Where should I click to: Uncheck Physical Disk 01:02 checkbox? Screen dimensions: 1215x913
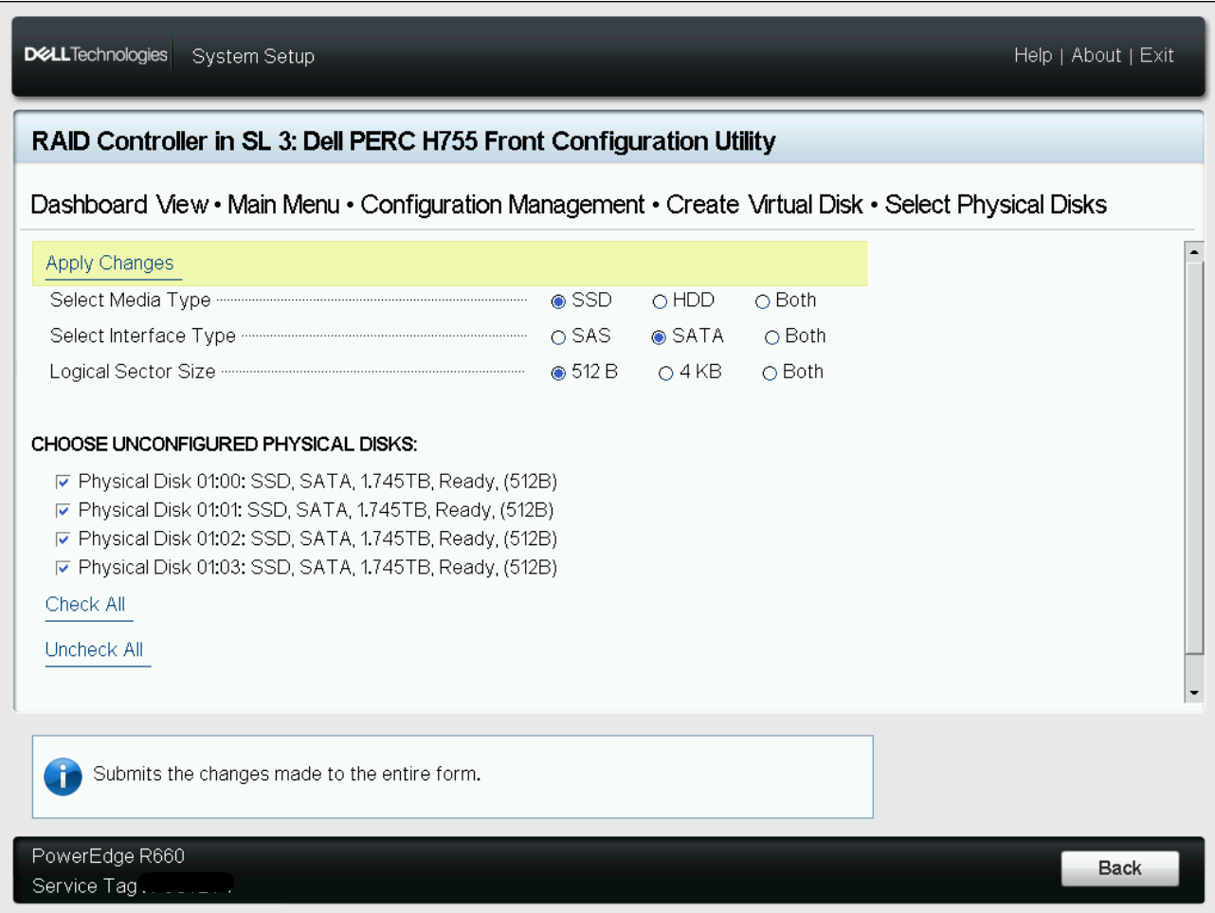63,539
